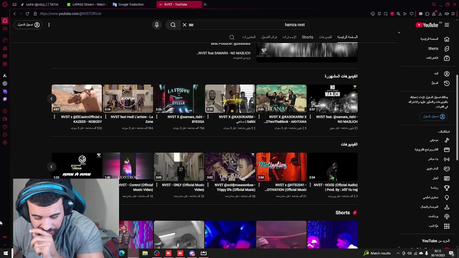Click the YouTube logo

pos(427,25)
